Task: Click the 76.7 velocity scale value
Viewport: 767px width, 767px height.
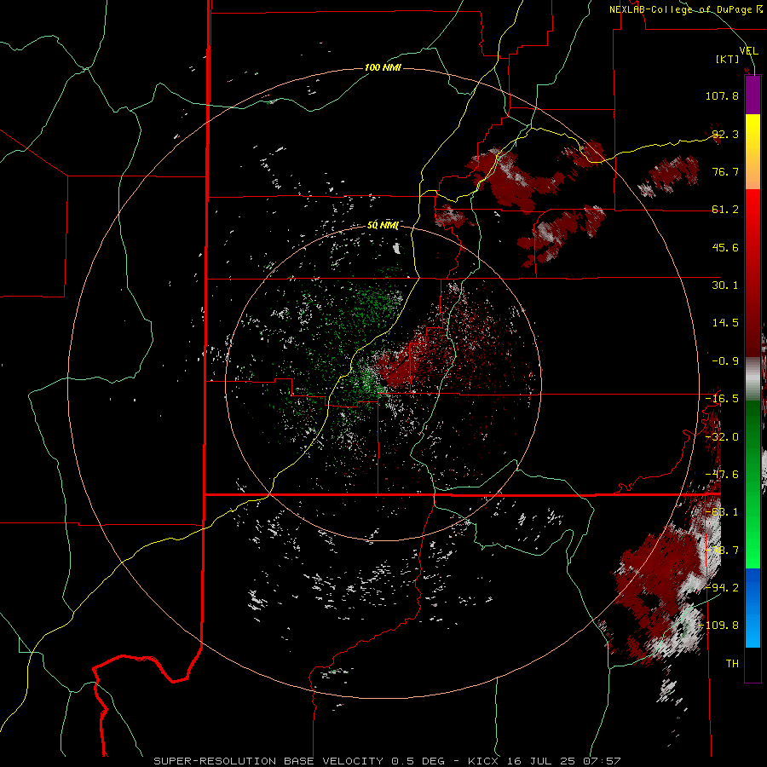Action: tap(725, 171)
